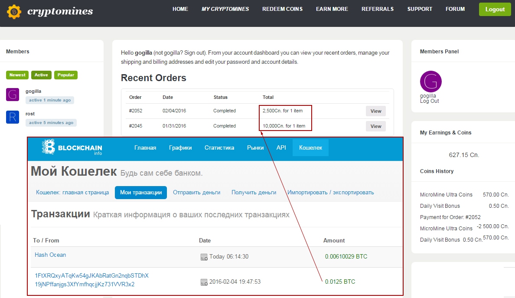
Task: Click the 02/04/2016 order date
Action: pyautogui.click(x=174, y=111)
